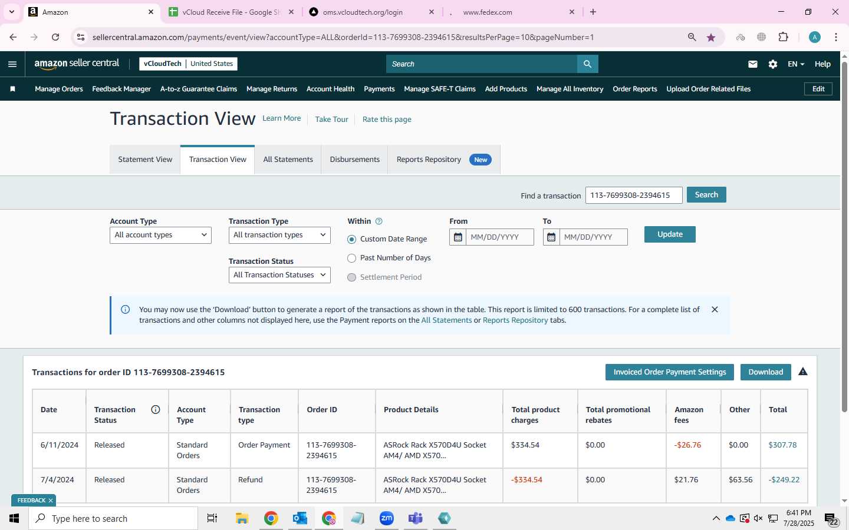Open Outlook from the taskbar

pos(300,518)
